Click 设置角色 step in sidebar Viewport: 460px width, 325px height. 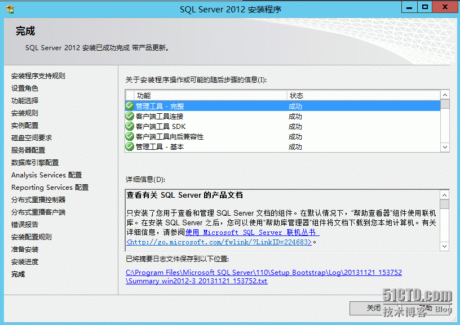tap(25, 88)
